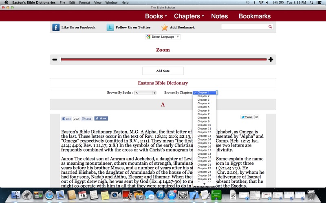Open Messages from the dock

(149, 195)
